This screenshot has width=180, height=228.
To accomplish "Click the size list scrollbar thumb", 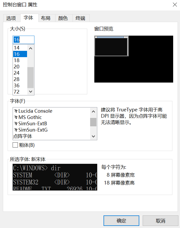I will pos(30,78).
